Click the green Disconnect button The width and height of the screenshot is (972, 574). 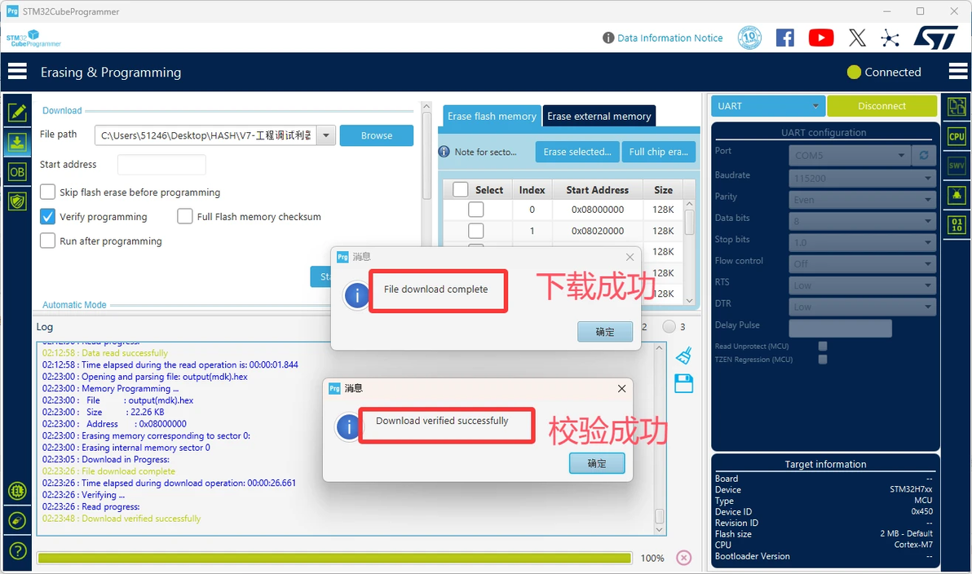point(881,106)
